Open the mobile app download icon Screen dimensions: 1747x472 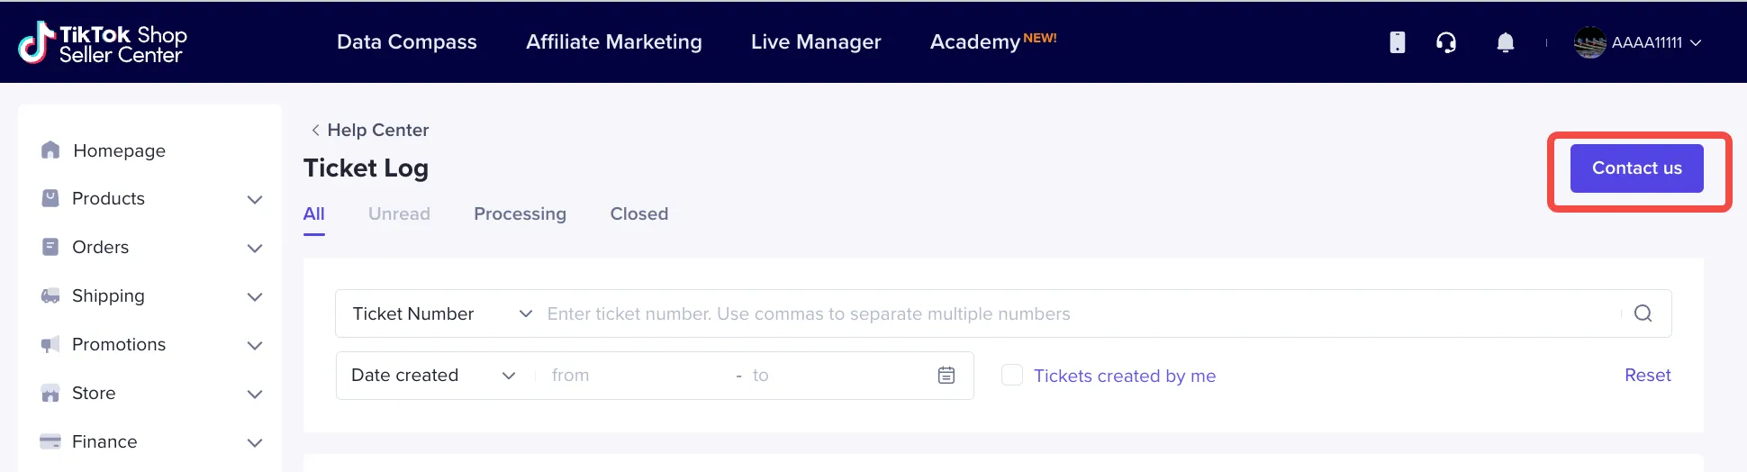point(1397,42)
